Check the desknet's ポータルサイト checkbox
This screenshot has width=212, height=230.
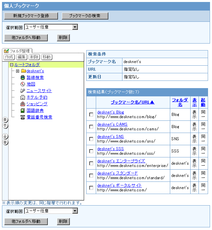[x=91, y=188]
